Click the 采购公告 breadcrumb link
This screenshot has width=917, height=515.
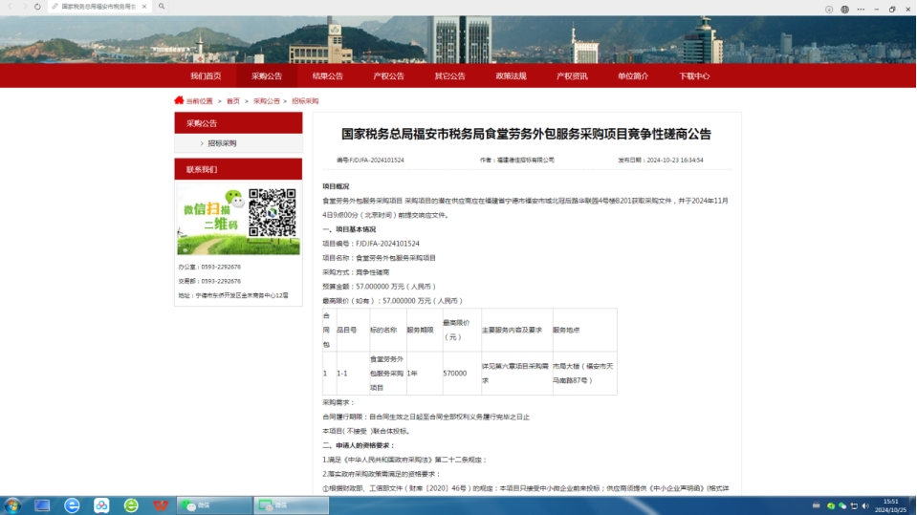pos(267,100)
